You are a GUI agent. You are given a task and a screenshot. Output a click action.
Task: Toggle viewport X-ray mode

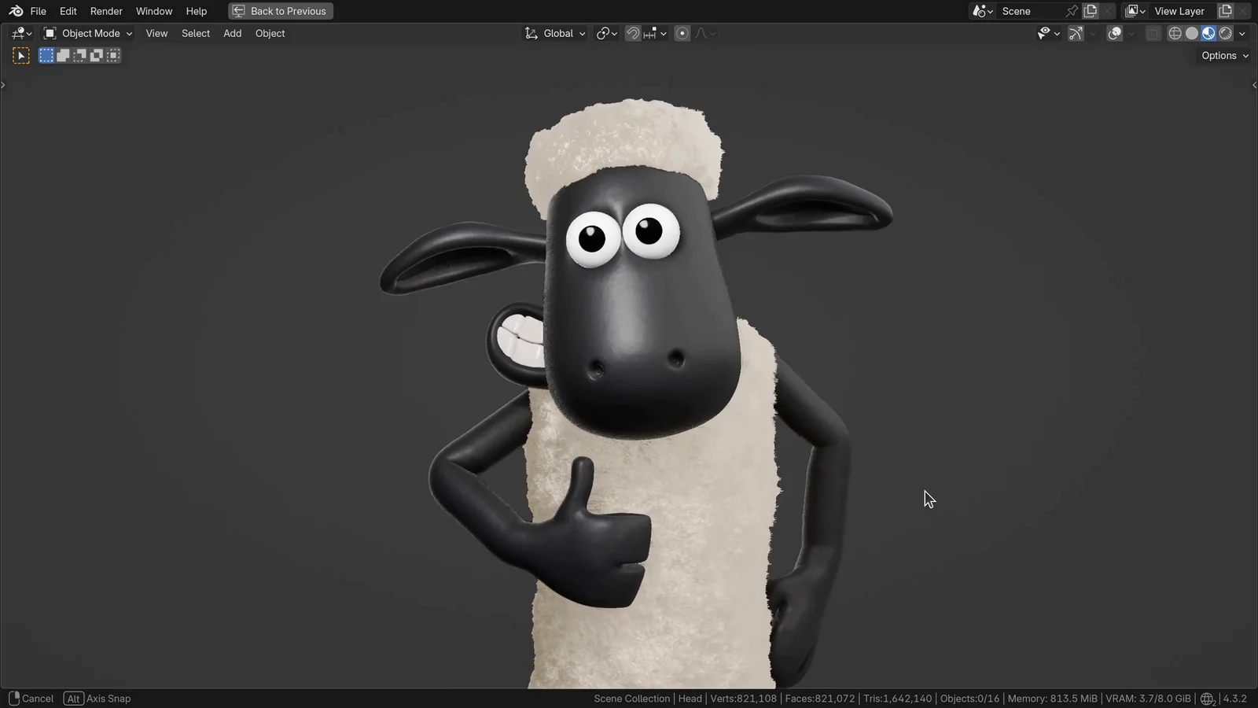pyautogui.click(x=1153, y=33)
